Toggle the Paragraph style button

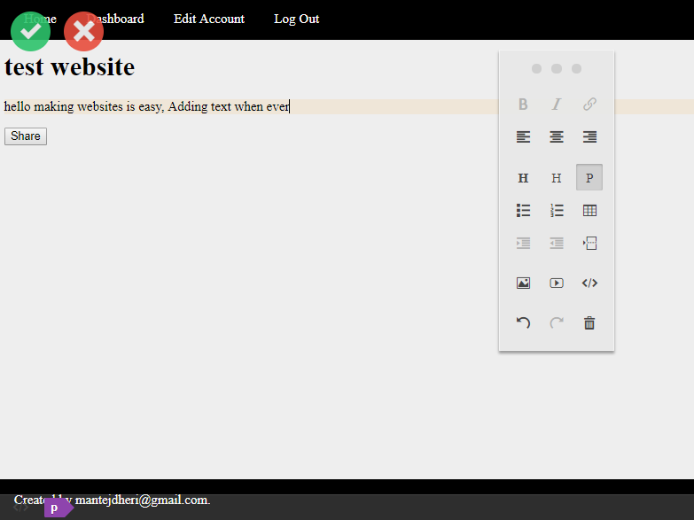click(589, 178)
